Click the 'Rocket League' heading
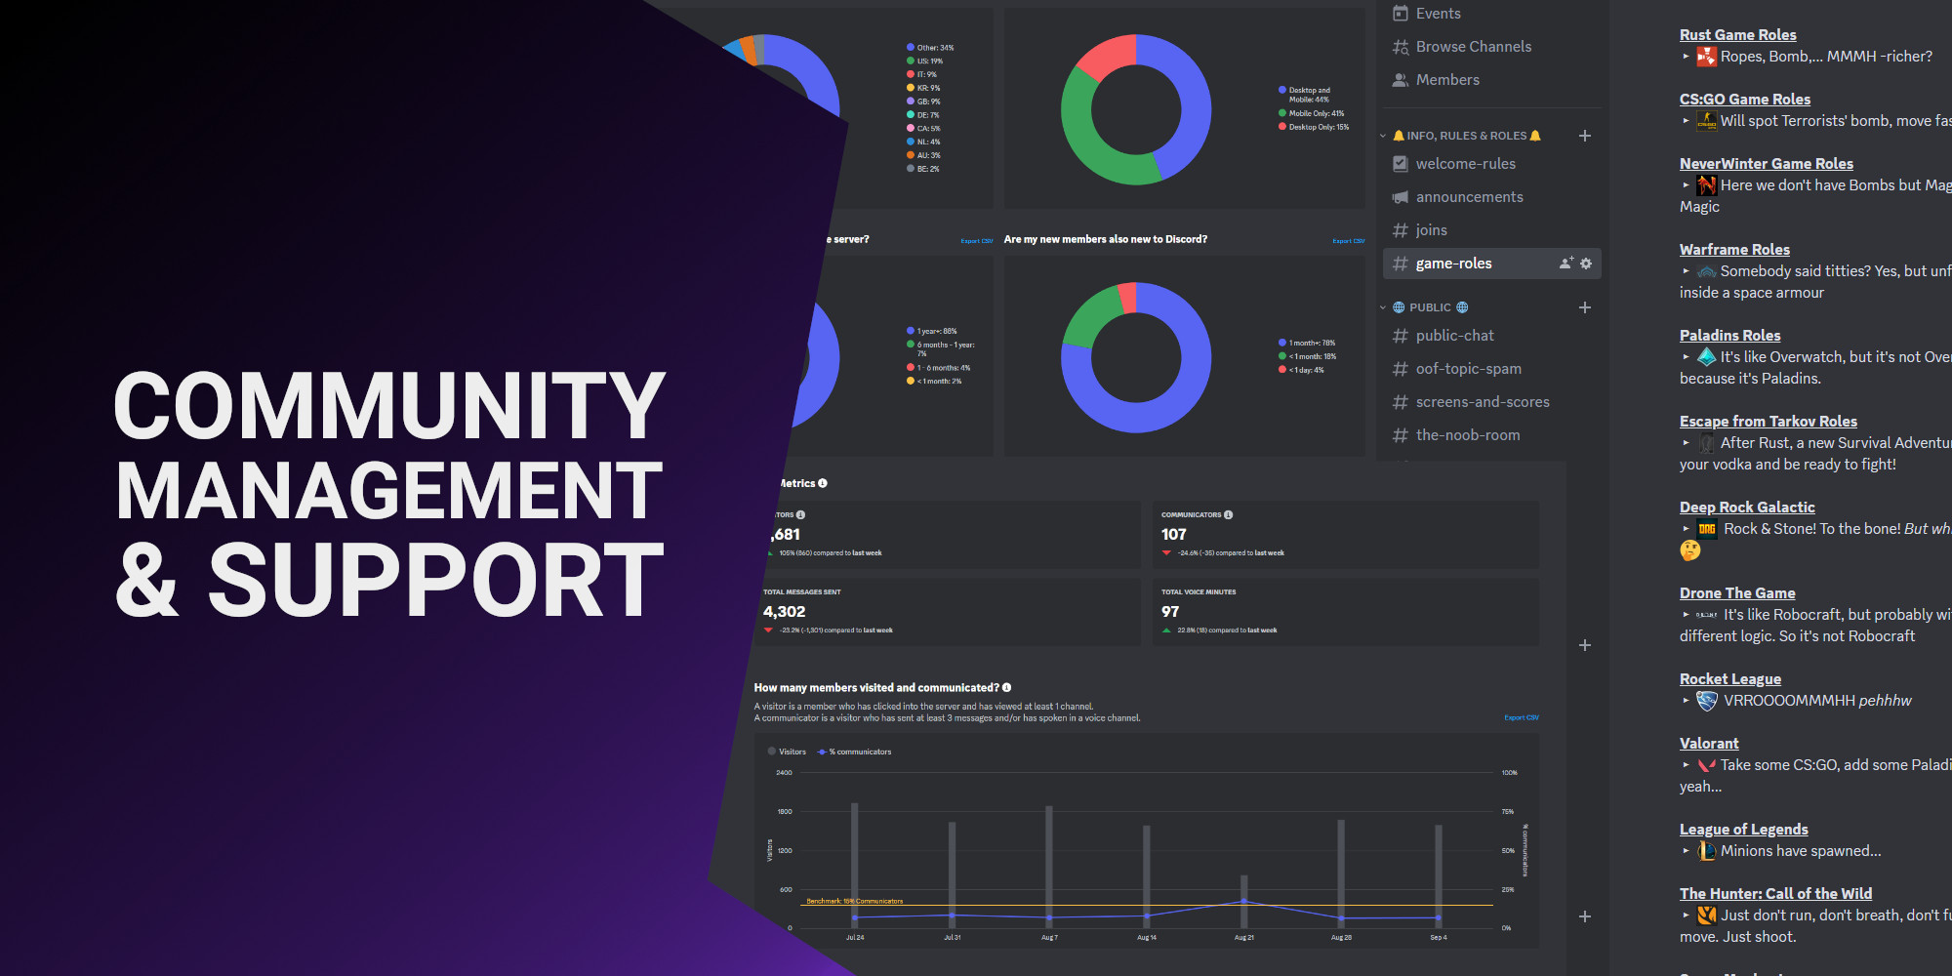Screen dimensions: 1952x976 click(1730, 679)
